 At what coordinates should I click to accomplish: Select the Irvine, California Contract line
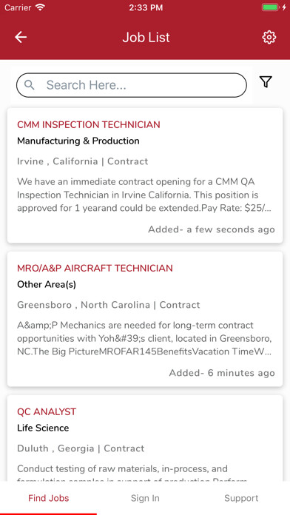click(x=82, y=161)
